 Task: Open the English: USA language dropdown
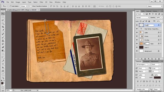(x=143, y=89)
